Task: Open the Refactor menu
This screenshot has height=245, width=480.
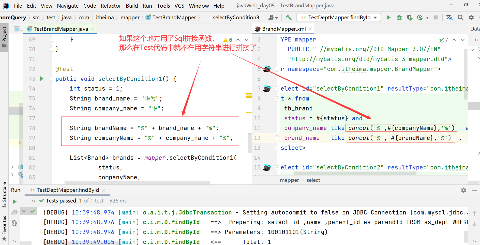Action: click(111, 6)
